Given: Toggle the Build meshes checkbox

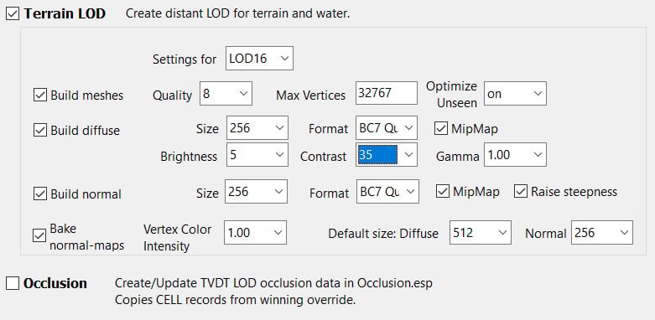Looking at the screenshot, I should click(x=39, y=95).
